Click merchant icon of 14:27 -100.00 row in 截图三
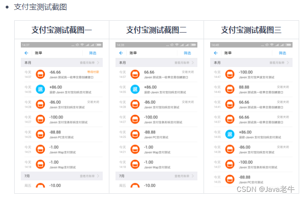This screenshot has width=302, height=197. (230, 164)
